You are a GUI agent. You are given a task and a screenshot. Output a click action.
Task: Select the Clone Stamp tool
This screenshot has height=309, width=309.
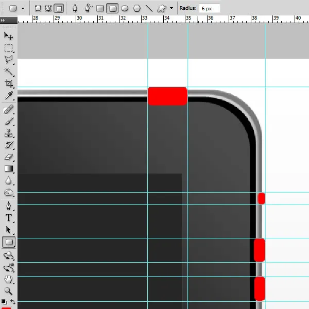coord(8,133)
